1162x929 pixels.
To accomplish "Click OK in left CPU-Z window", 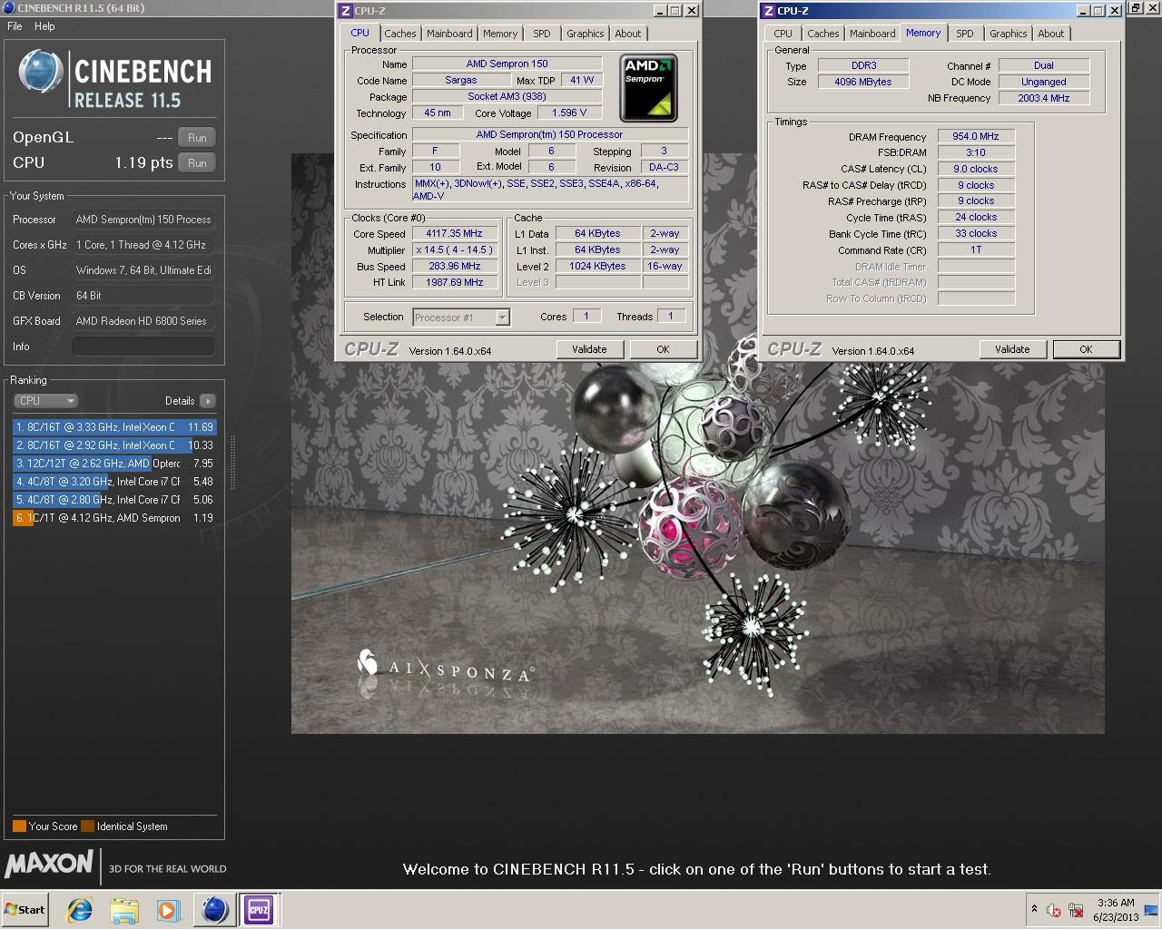I will [663, 349].
